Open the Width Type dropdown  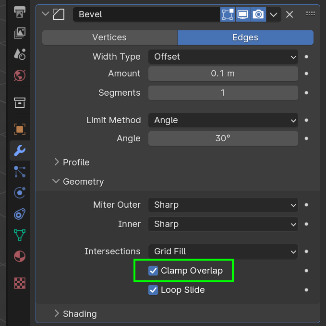tap(223, 57)
